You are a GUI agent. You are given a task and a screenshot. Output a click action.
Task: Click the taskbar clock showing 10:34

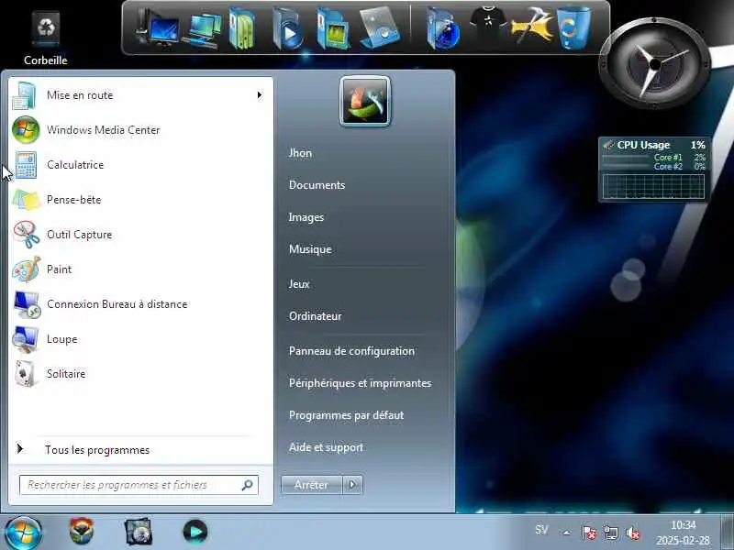coord(683,533)
